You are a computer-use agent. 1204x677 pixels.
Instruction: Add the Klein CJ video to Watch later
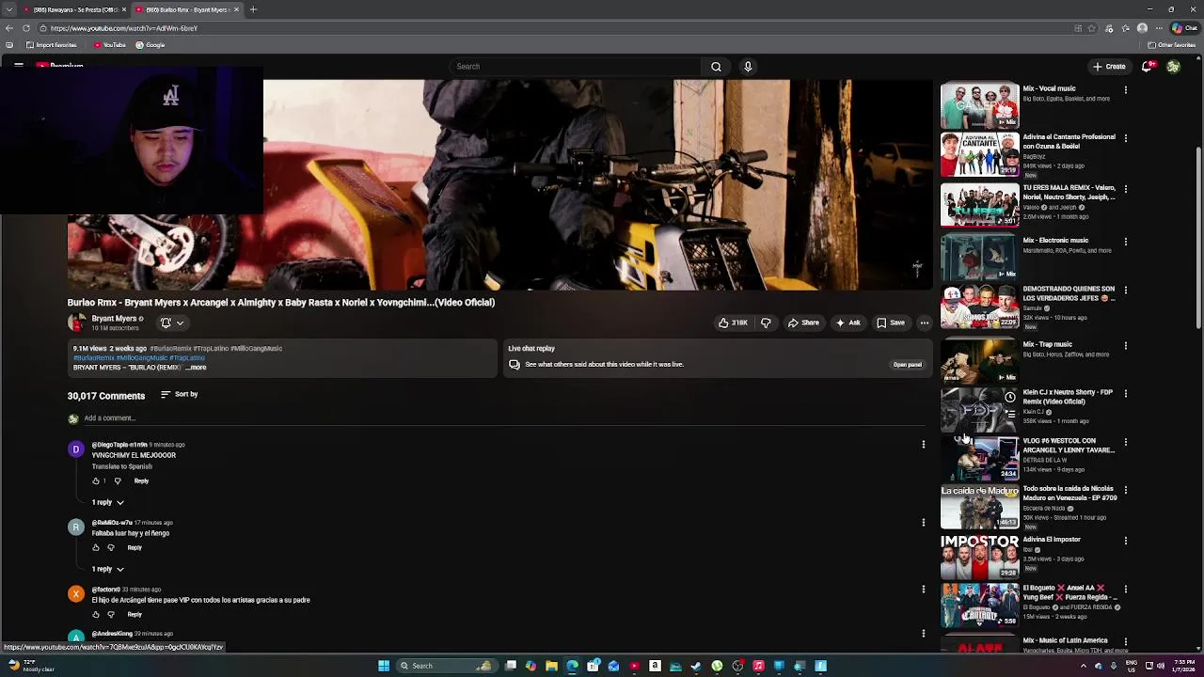[x=1010, y=397]
